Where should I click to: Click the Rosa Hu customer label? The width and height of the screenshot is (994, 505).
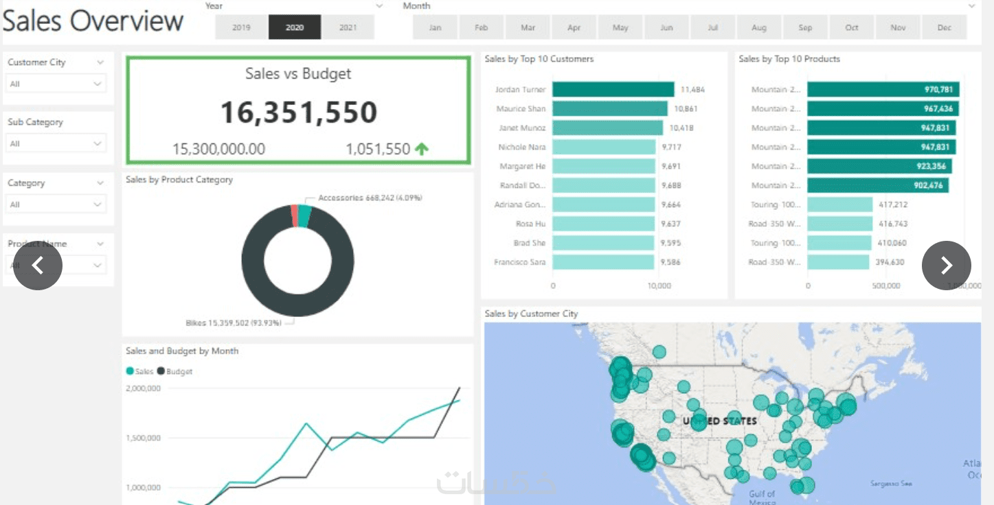(531, 224)
